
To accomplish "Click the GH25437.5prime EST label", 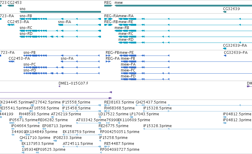I will (151, 102).
